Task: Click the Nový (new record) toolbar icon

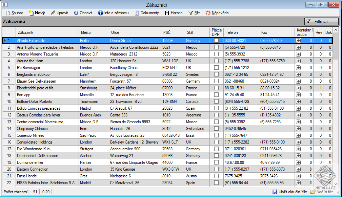Action: pyautogui.click(x=31, y=13)
